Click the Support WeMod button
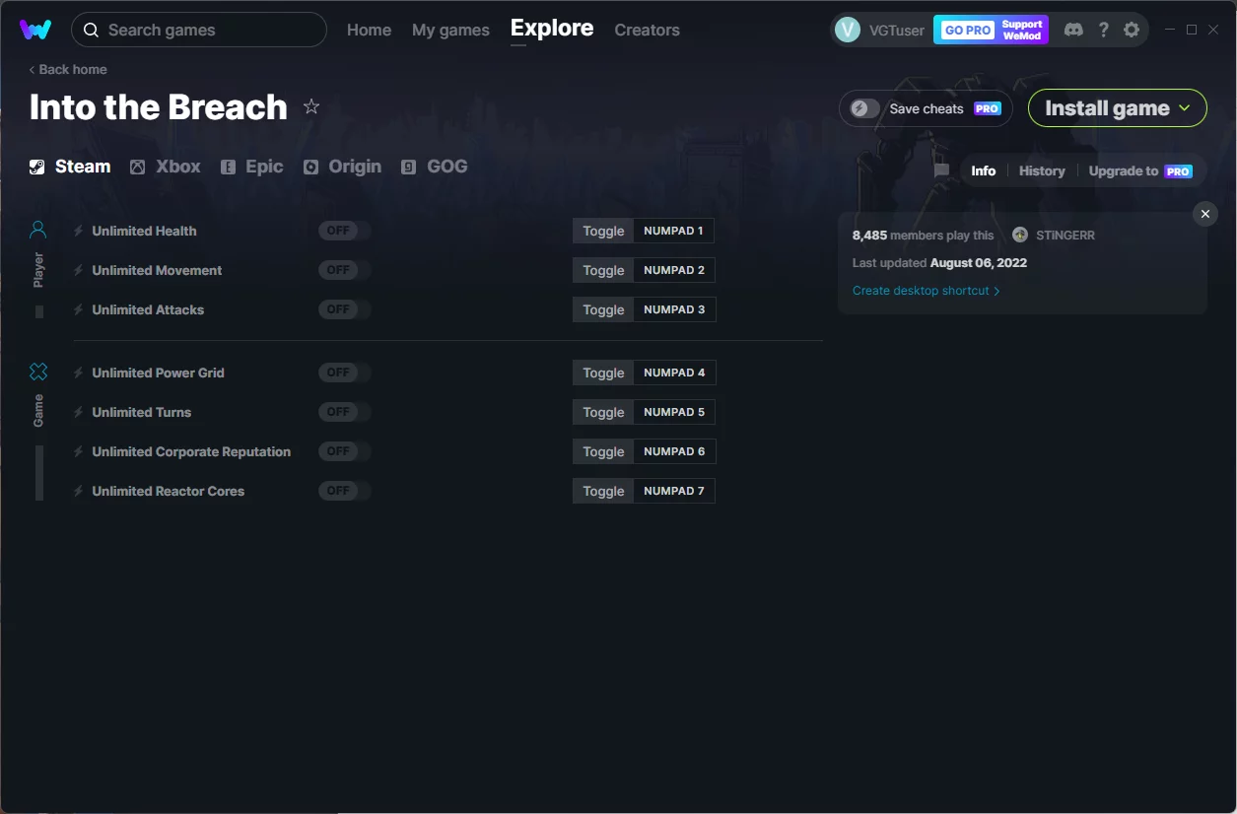This screenshot has width=1237, height=814. (x=1022, y=30)
